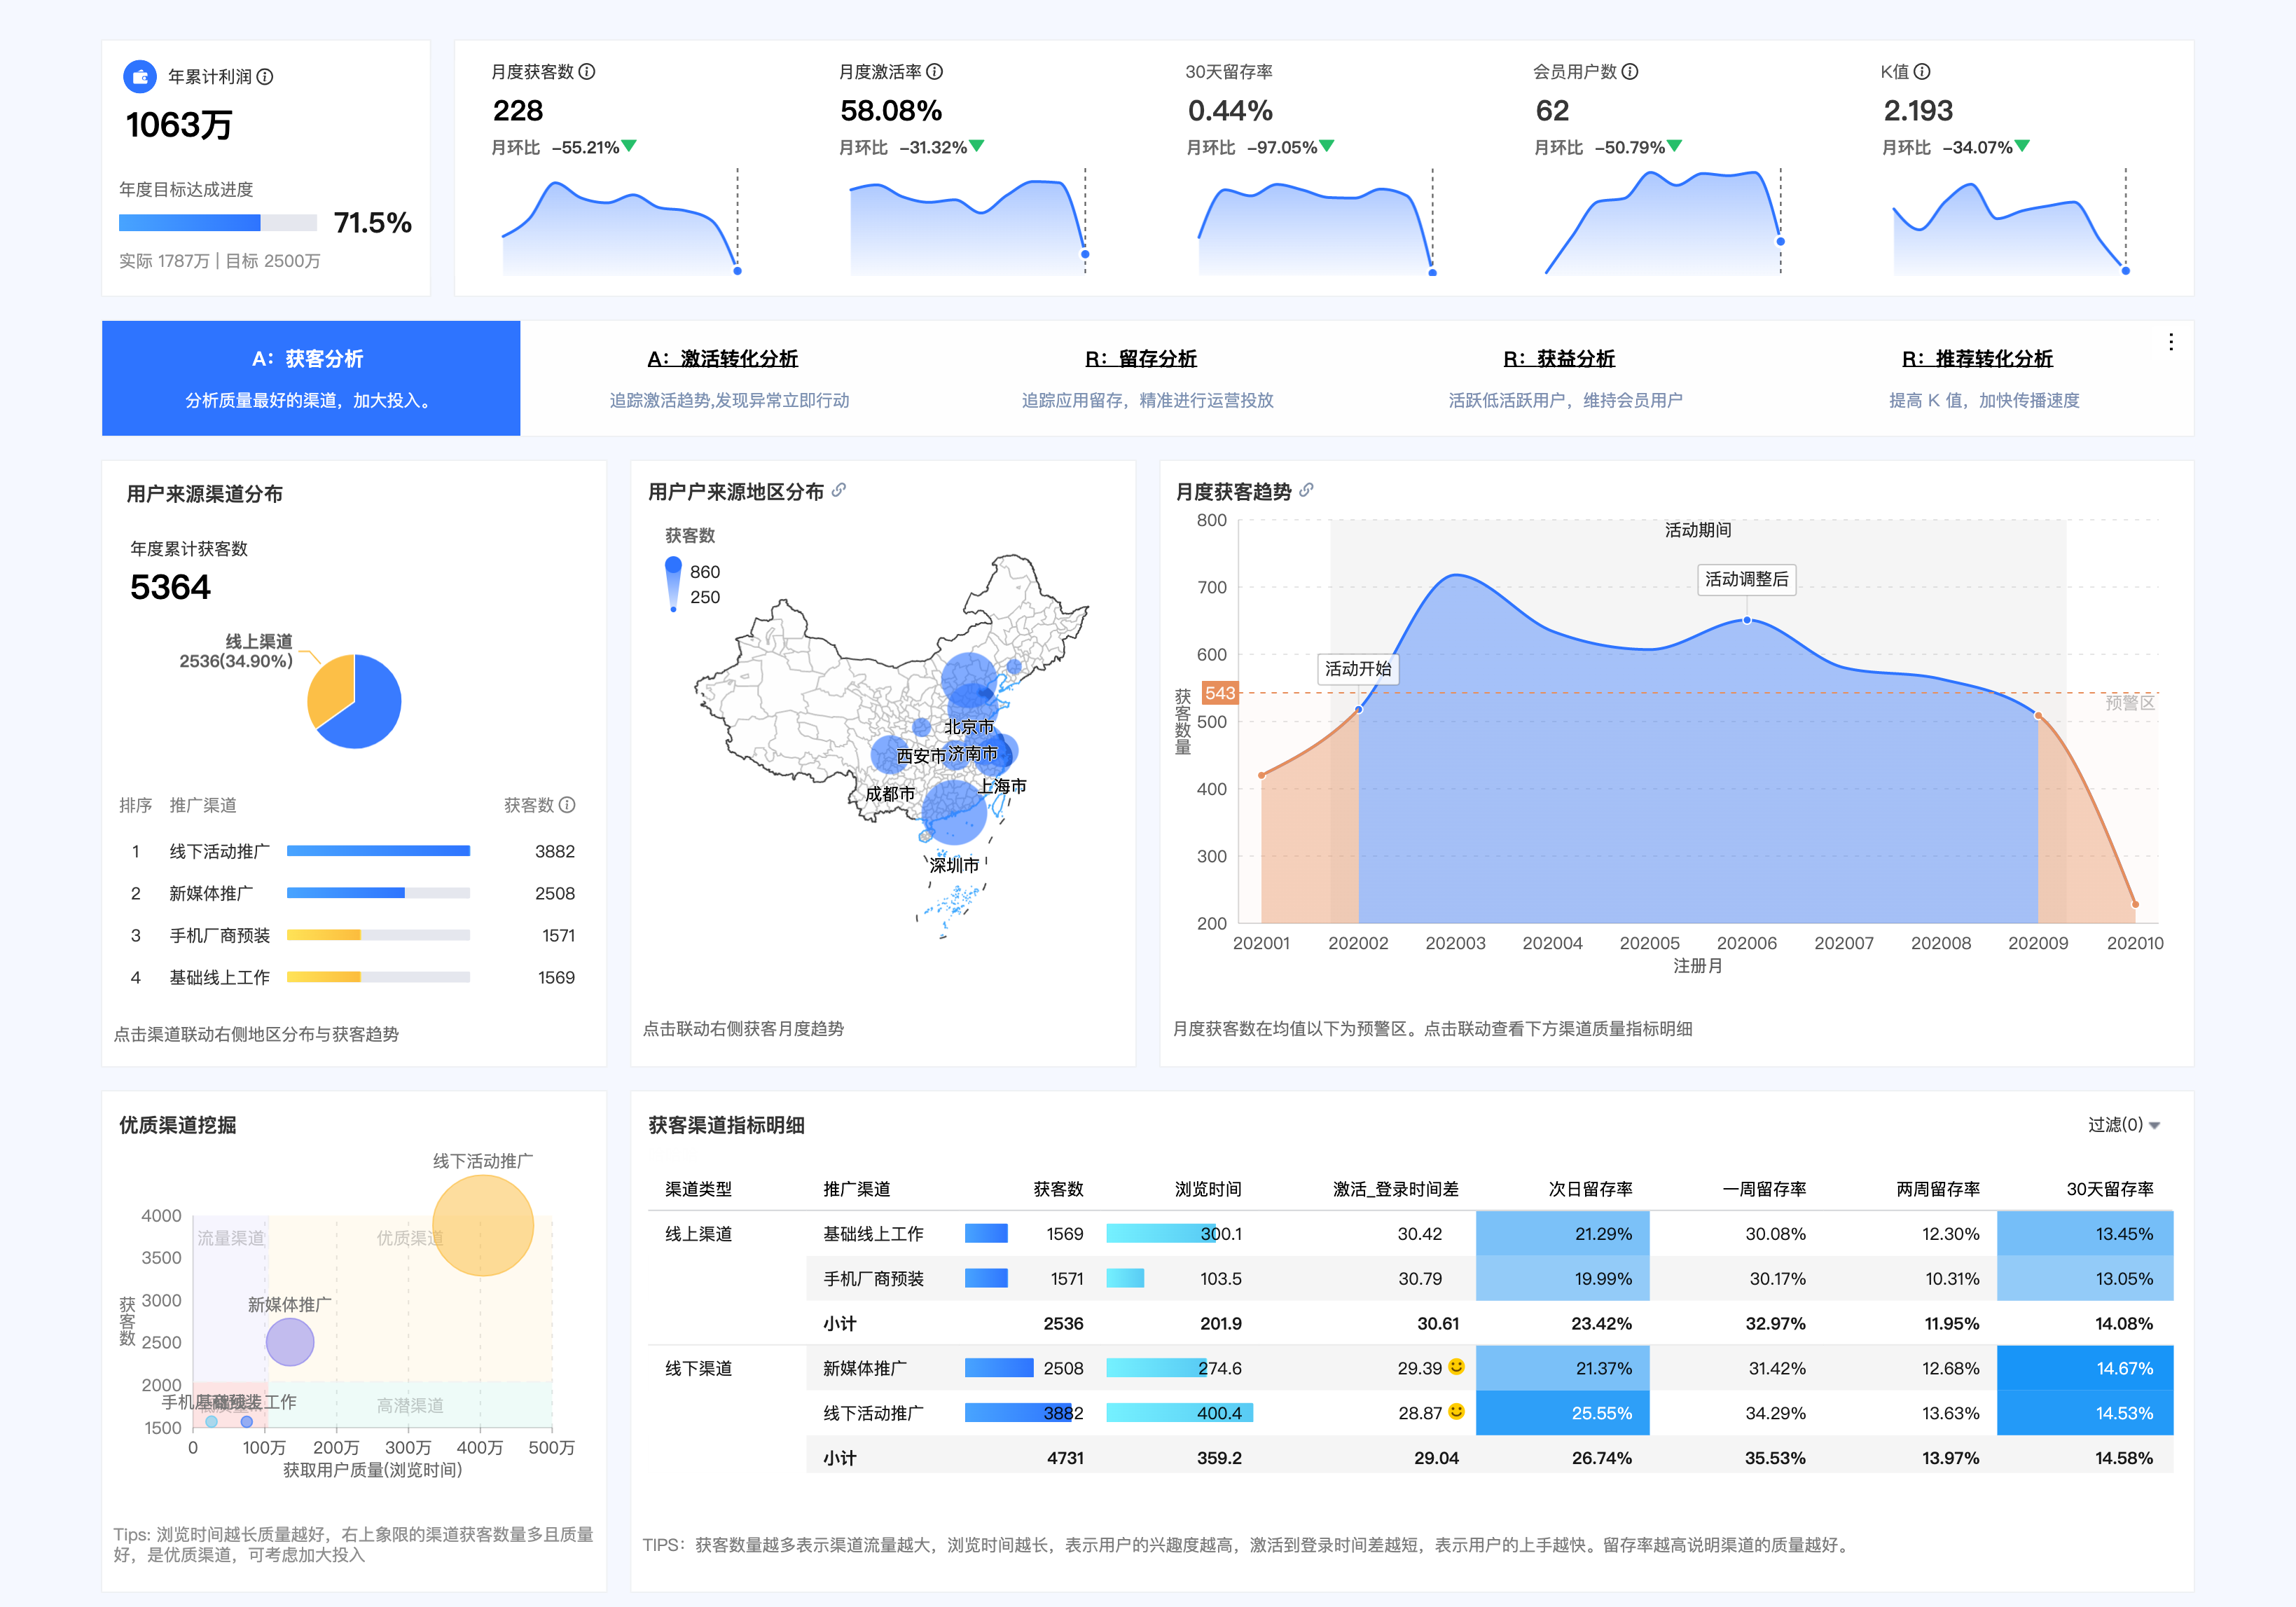Click the 线下活动推广 bubble in scatter chart
2296x1607 pixels.
coord(483,1225)
